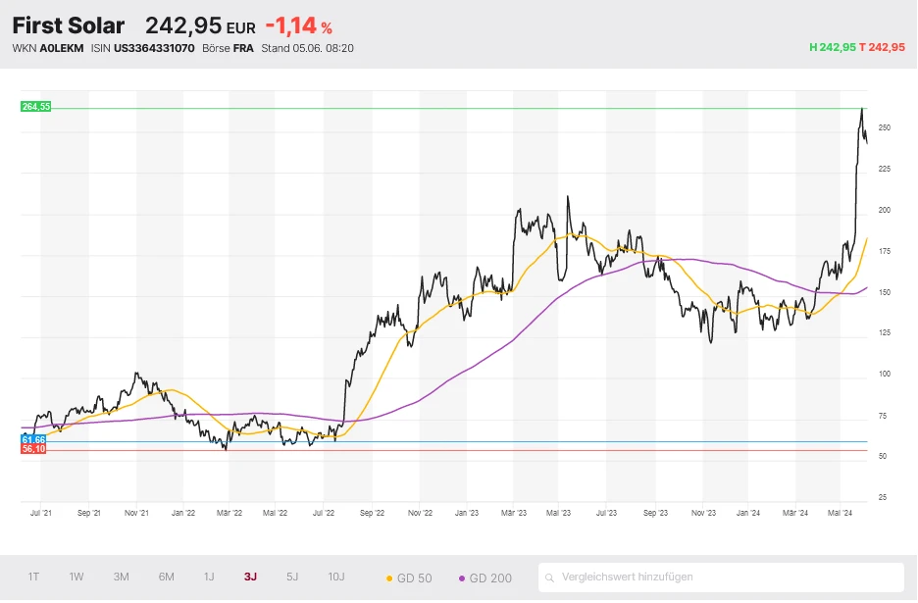918x603 pixels.
Task: Select the active 3J range
Action: click(251, 578)
